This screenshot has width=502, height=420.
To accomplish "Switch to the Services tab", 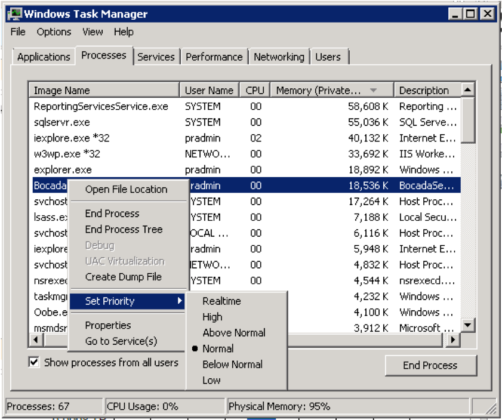I will [156, 57].
